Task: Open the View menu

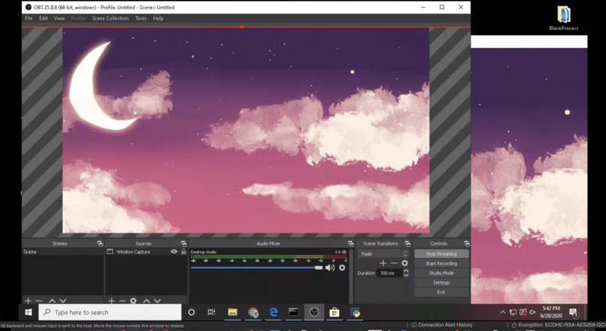Action: (x=59, y=18)
